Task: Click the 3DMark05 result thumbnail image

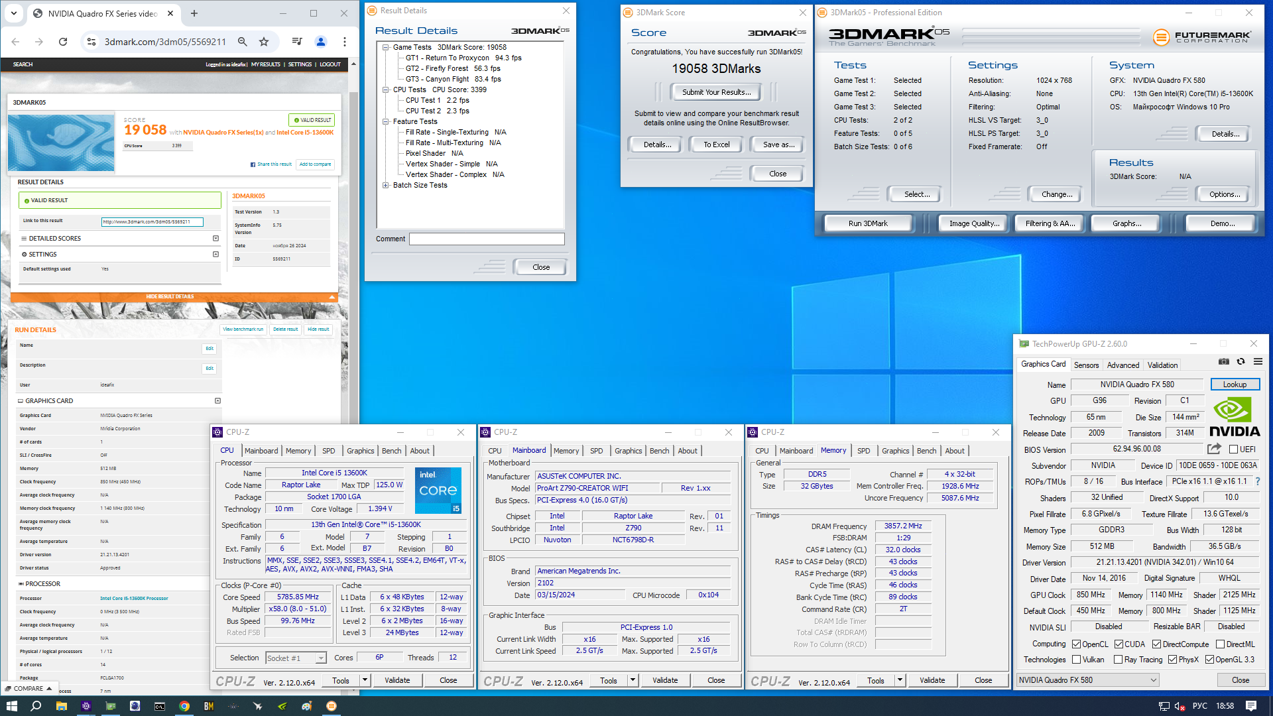Action: (62, 143)
